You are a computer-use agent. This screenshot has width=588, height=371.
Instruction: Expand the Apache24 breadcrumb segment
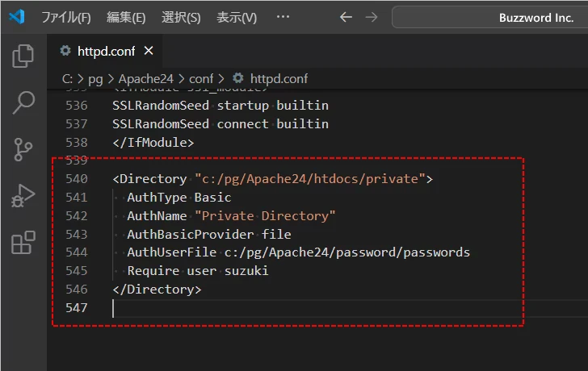tap(145, 79)
